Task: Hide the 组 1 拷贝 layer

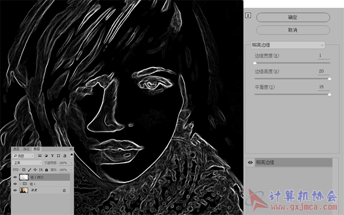Action: tap(15, 177)
